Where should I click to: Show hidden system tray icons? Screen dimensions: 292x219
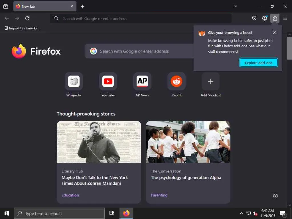click(x=241, y=213)
